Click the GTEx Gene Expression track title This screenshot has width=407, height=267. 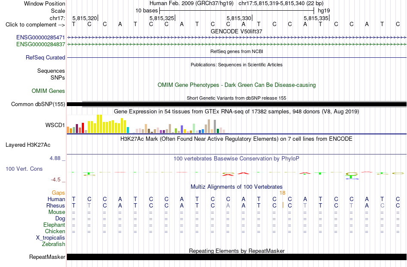coord(236,112)
